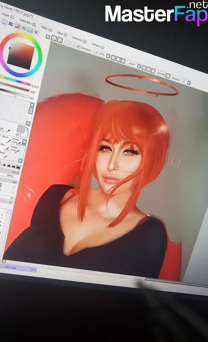Select the Blur tool

pos(4,147)
